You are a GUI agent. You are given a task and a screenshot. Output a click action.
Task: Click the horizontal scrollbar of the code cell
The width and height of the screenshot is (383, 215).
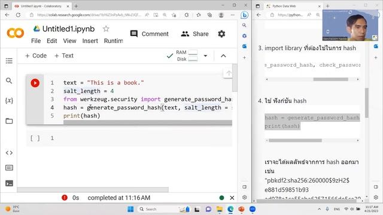(x=148, y=122)
